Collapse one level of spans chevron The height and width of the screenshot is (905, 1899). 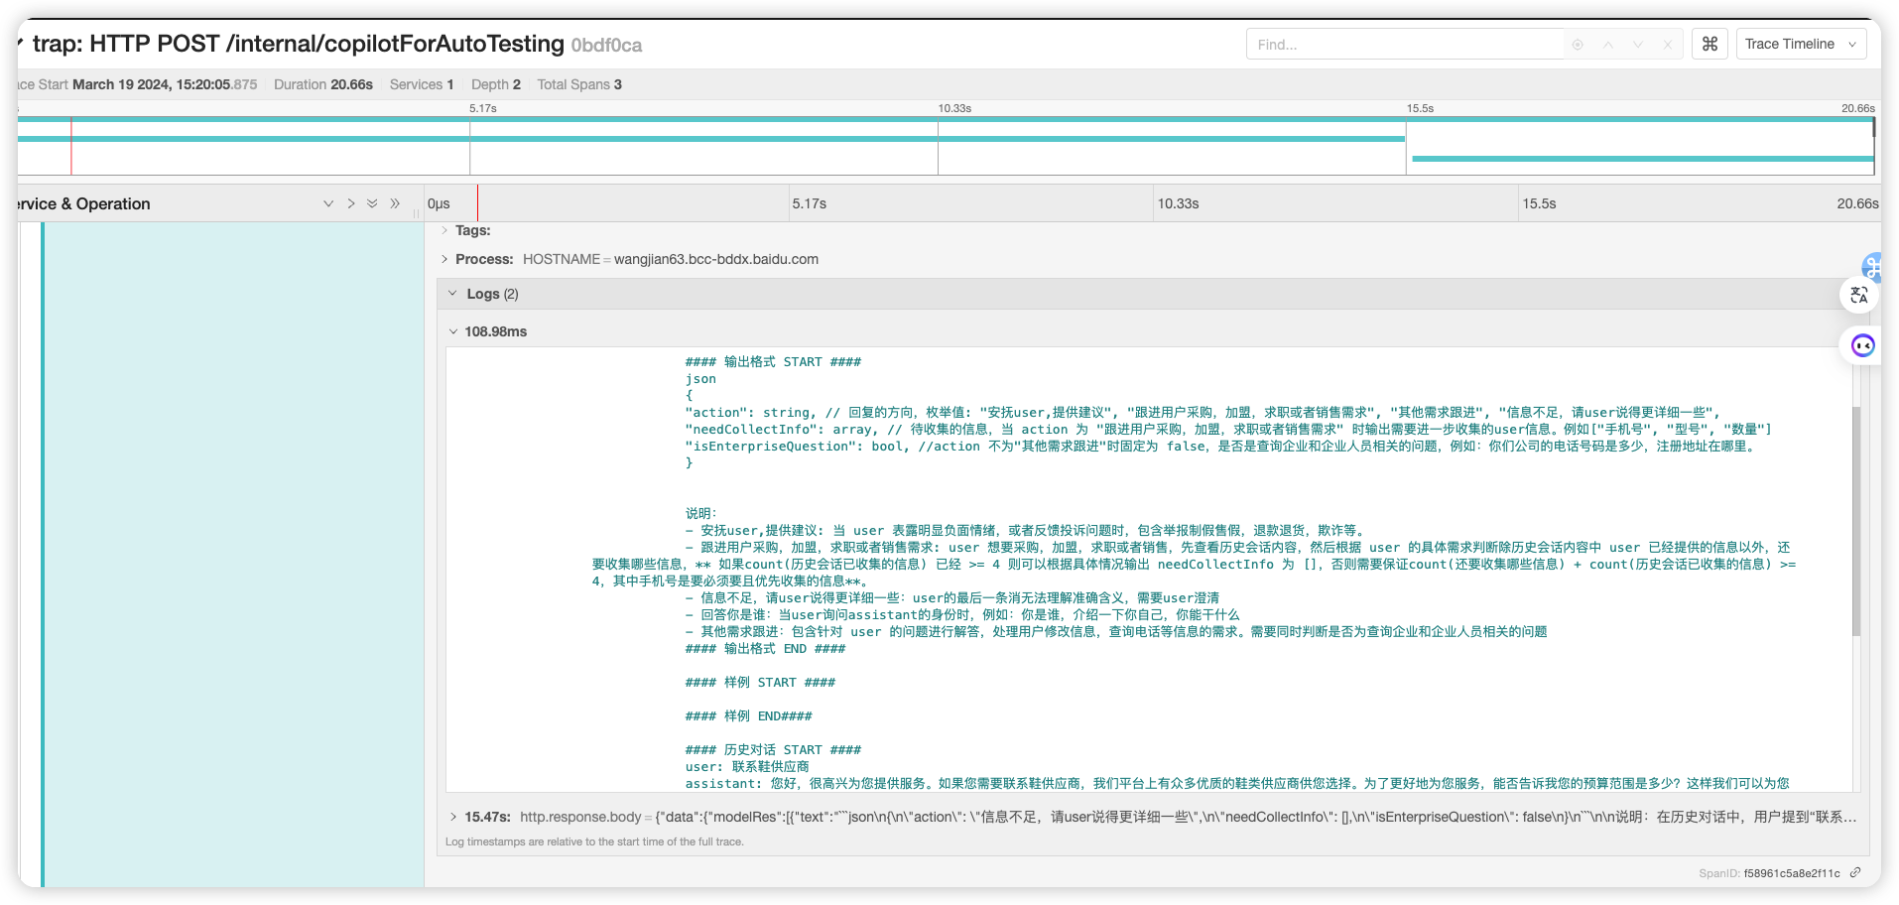pos(351,203)
